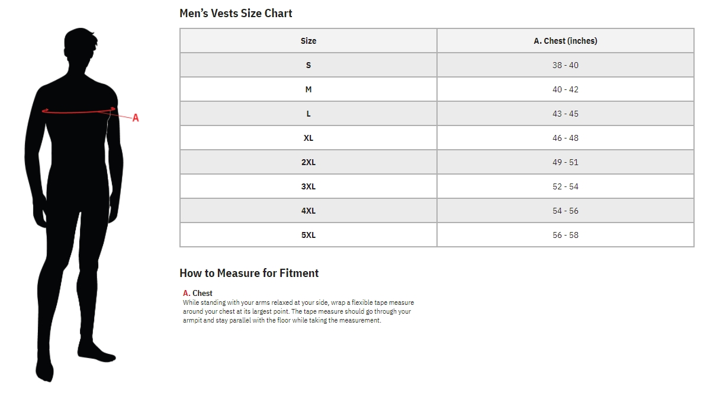Screen dimensions: 726x393
Task: Click the "52 - 54" chest measurement value
Action: [565, 186]
